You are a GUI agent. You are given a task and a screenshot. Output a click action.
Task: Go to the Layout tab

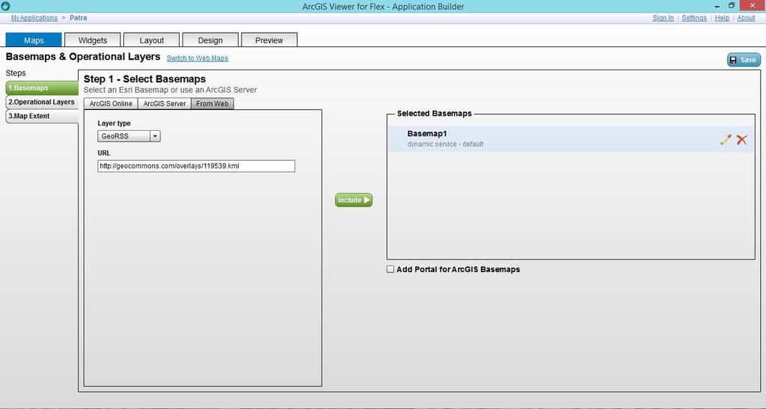pos(151,40)
